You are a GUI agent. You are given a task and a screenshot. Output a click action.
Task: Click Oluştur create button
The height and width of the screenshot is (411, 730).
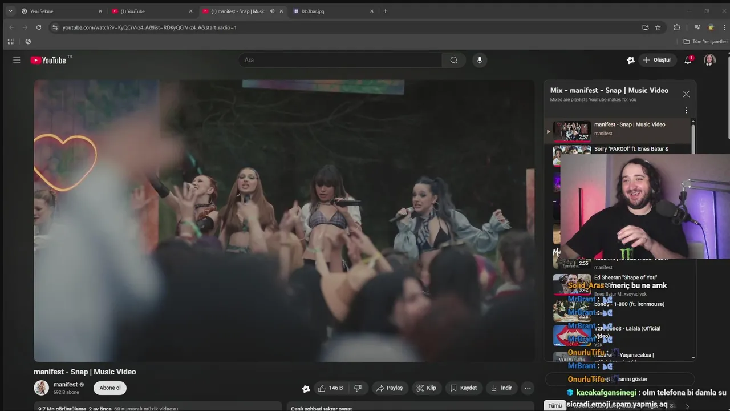[x=657, y=60]
